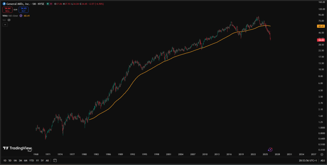Select the YTD time range
This screenshot has width=327, height=165.
[x=32, y=161]
